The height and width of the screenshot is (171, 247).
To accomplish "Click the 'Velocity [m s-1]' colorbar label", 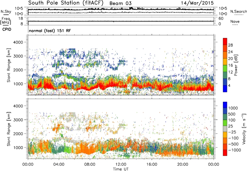I will click(x=244, y=129).
